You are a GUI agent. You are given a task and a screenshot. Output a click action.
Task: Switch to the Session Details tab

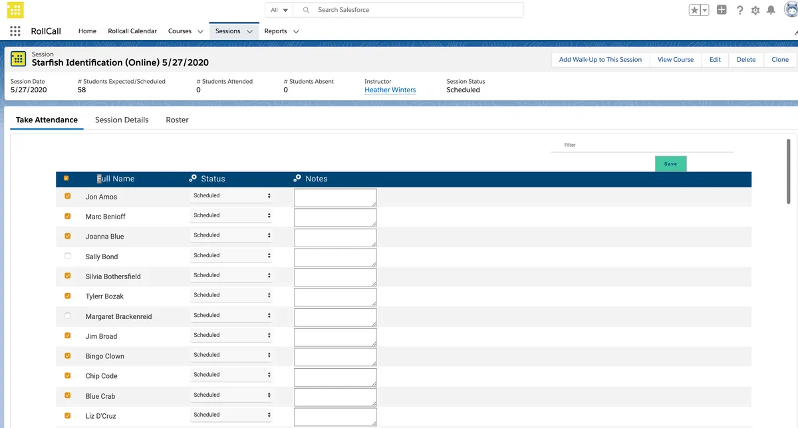pos(122,120)
